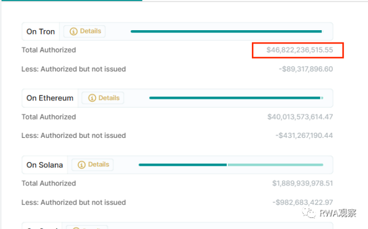Screen dimensions: 368x229
Task: Click the dark teal Solana bar segment
Action: [183, 165]
